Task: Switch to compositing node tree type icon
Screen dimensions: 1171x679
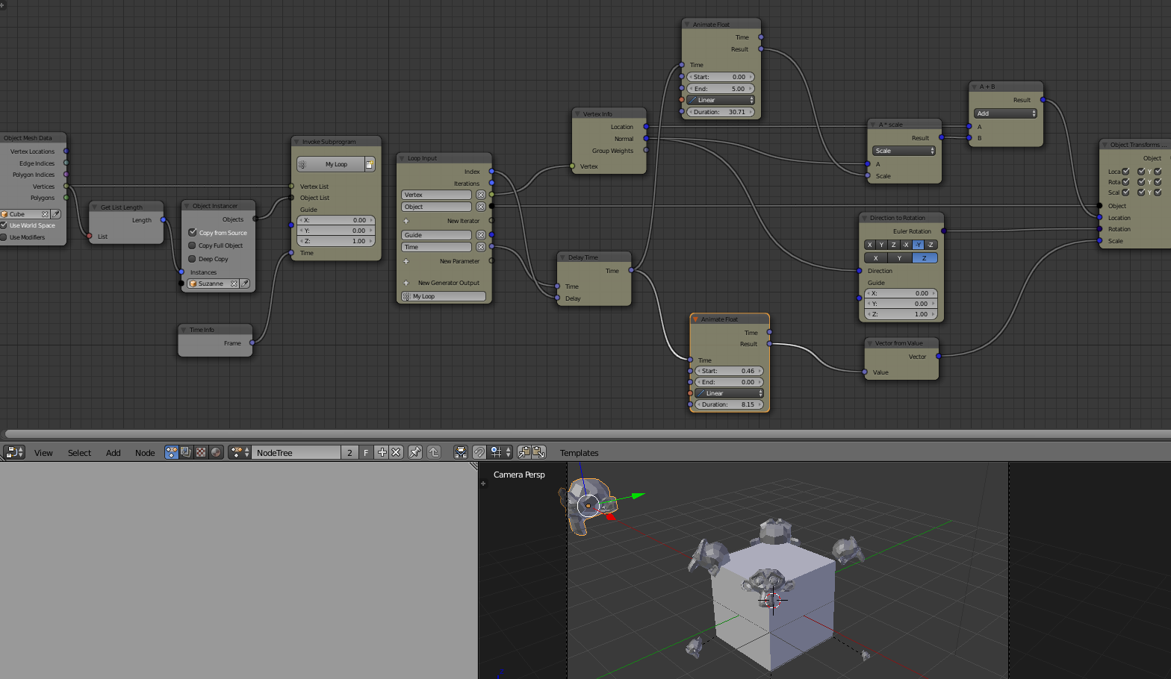Action: tap(186, 452)
